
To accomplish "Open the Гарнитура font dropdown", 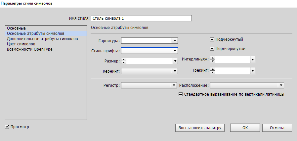I will click(175, 41).
